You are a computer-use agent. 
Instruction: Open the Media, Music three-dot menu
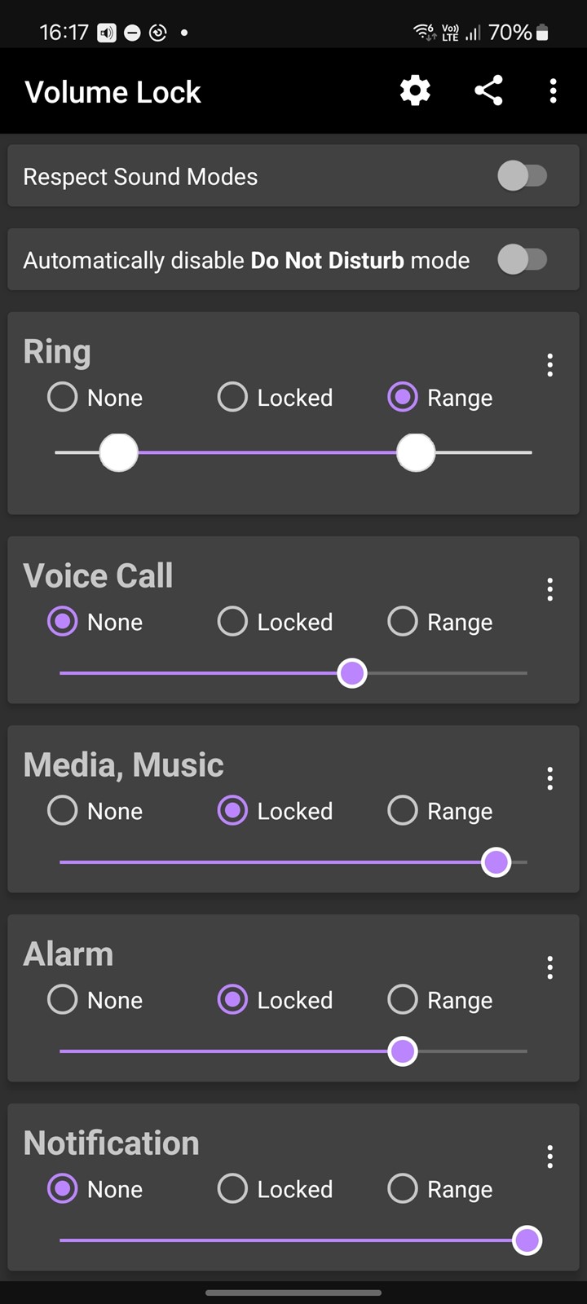(550, 778)
